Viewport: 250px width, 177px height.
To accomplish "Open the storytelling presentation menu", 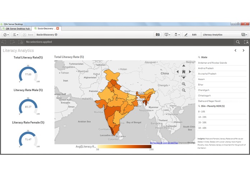I will point(167,35).
